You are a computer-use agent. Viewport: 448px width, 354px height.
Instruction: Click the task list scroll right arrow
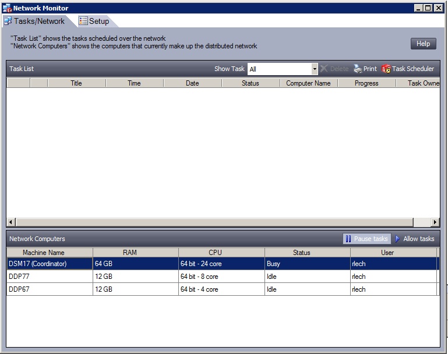pos(435,222)
